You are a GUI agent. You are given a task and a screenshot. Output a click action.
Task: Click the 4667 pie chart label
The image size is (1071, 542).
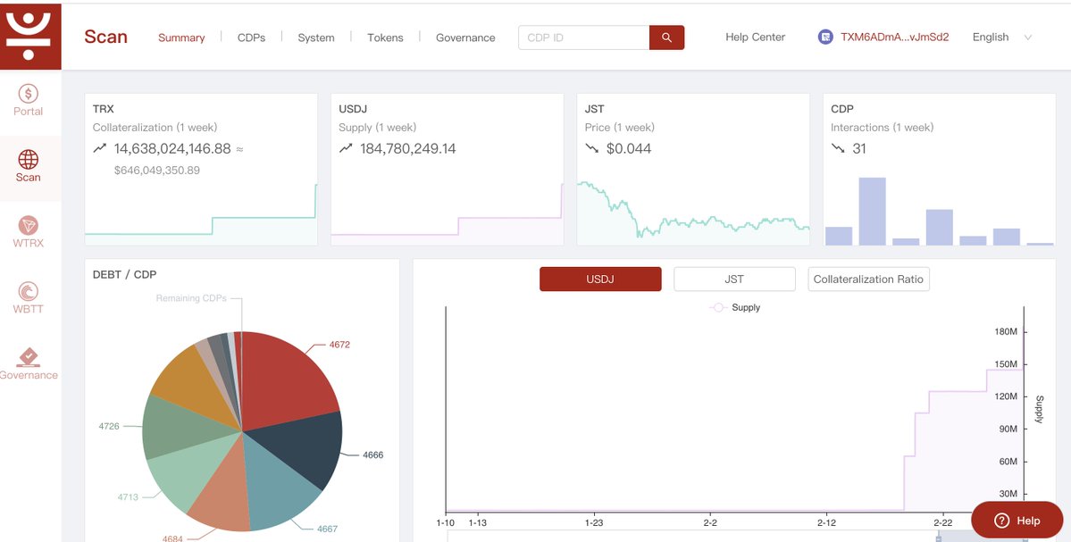327,529
